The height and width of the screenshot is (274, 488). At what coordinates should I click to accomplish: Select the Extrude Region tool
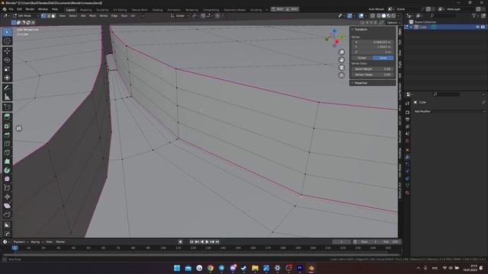(x=7, y=116)
